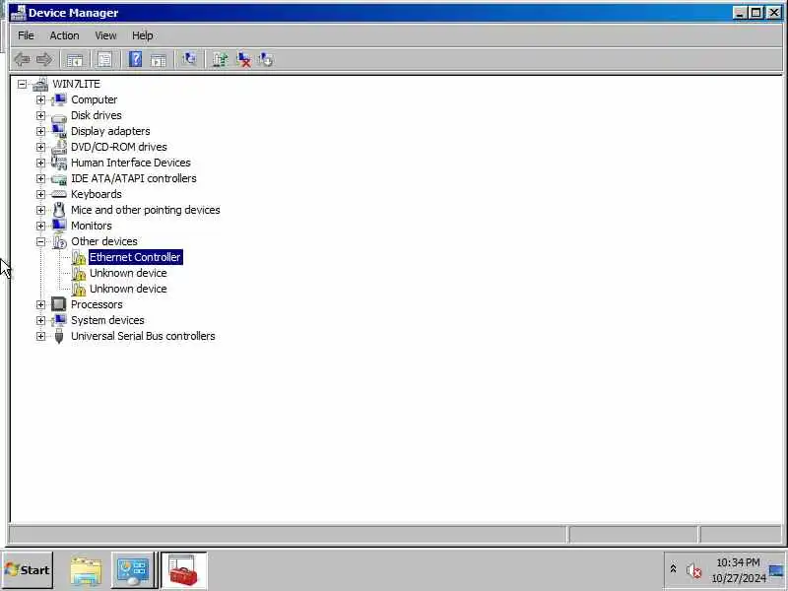Open the Action menu

(x=64, y=35)
